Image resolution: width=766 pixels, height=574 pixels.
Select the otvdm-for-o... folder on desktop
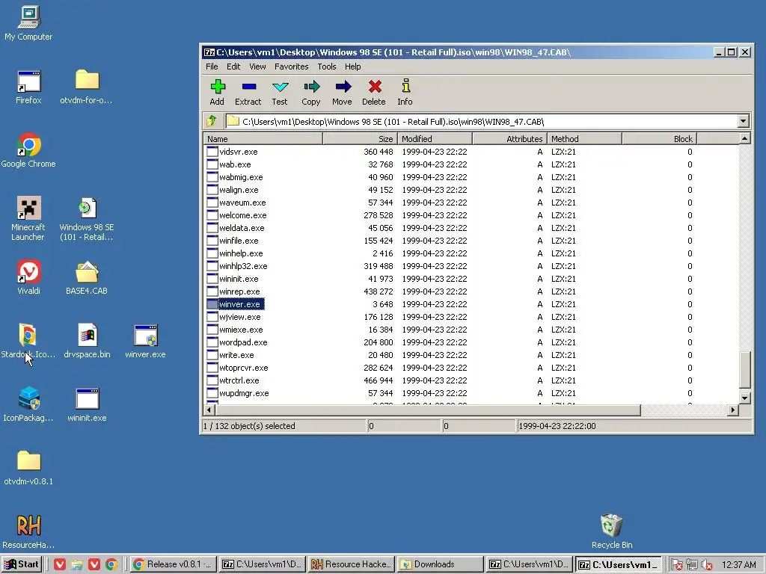(x=87, y=87)
